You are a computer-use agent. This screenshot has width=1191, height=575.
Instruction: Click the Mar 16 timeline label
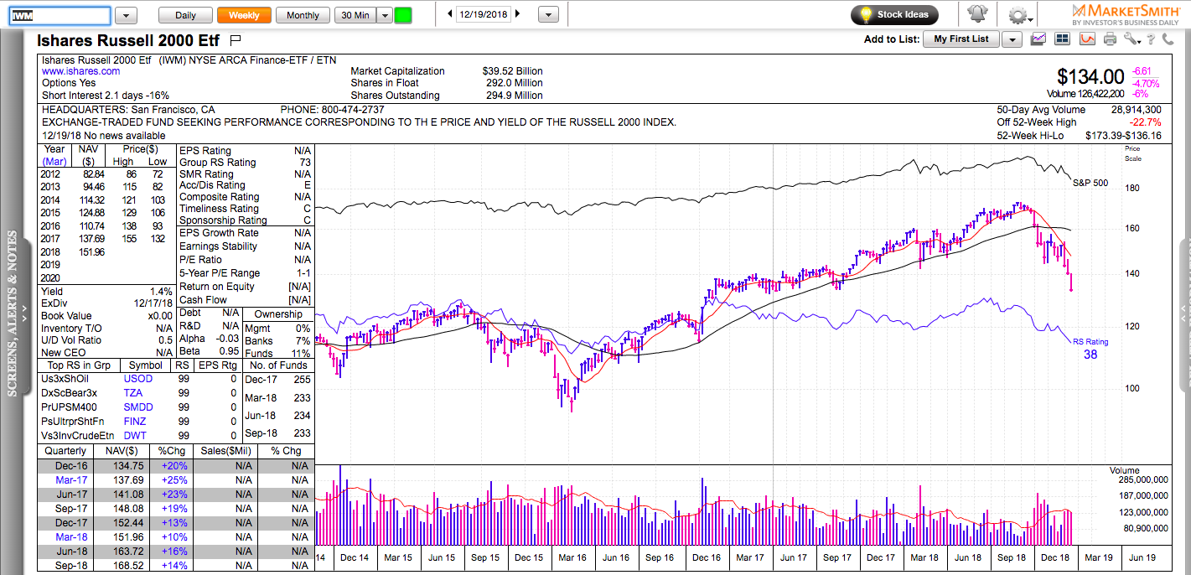tap(574, 557)
